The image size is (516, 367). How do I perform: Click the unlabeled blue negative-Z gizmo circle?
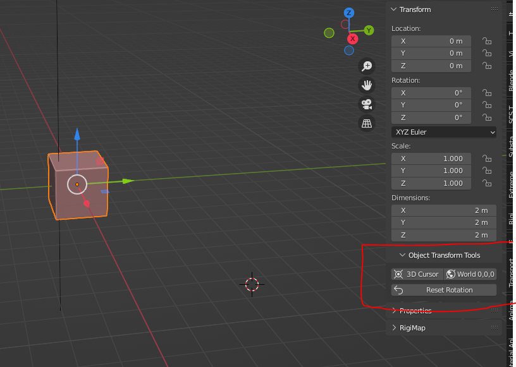pos(349,51)
